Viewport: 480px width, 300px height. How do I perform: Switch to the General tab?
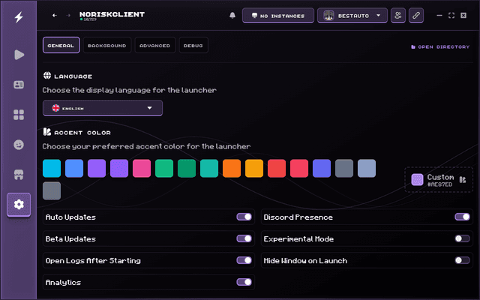pos(61,45)
